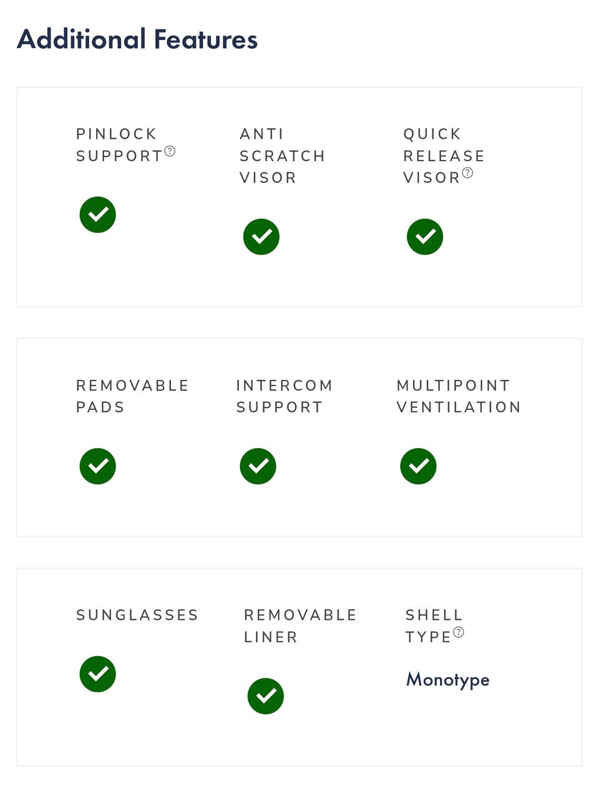The image size is (599, 786).
Task: Click the Monotype shell type value
Action: pyautogui.click(x=448, y=679)
